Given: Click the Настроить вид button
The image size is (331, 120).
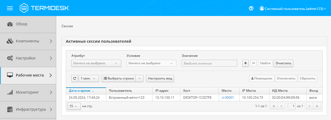Looking at the screenshot, I should point(160,78).
